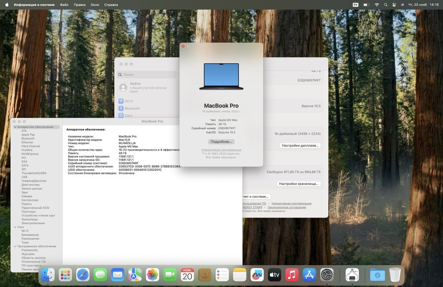Click the Wi-Fi status icon in menu bar

(377, 4)
